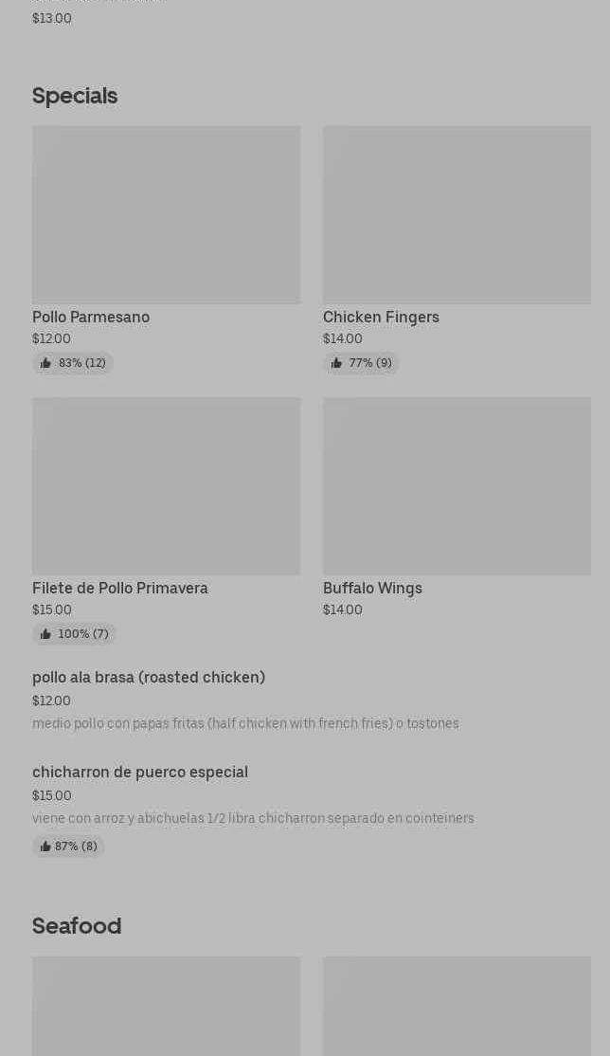
Task: Open chicharron de puerco especial item
Action: (140, 772)
